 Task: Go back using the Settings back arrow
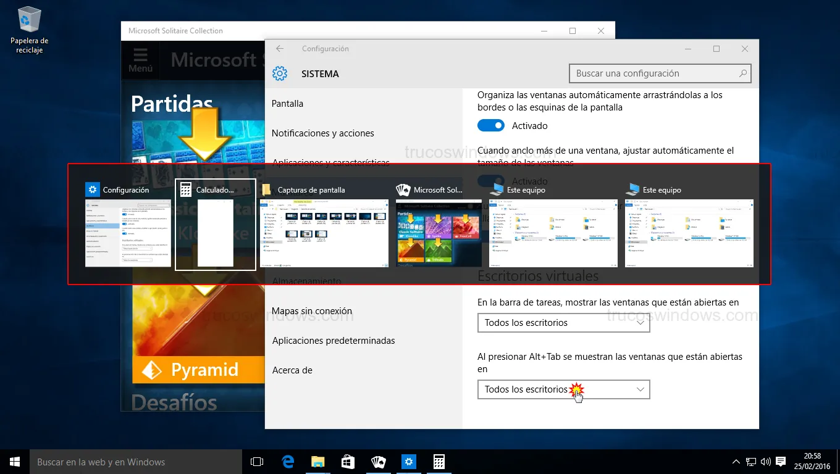(x=280, y=49)
